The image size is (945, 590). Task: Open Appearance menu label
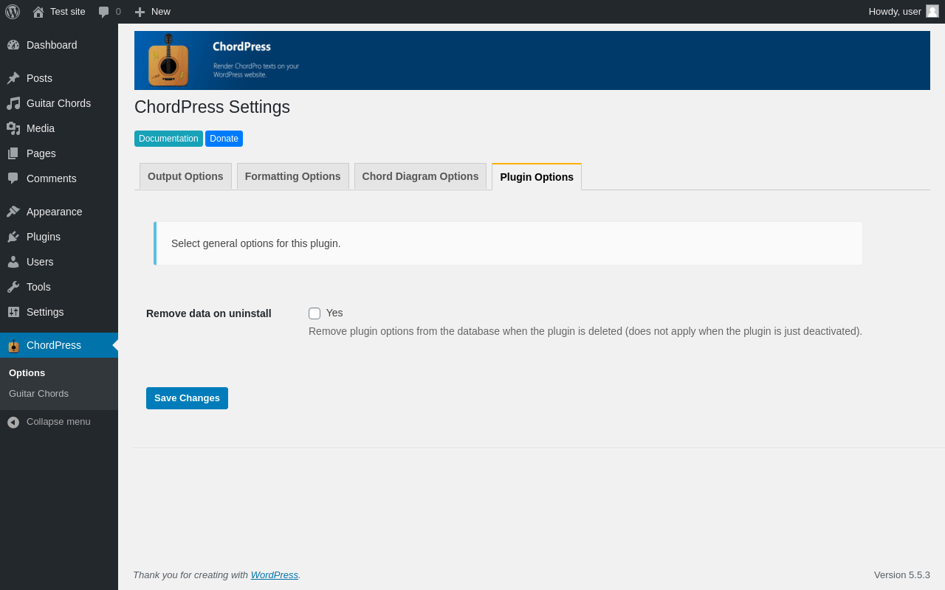[x=55, y=212]
